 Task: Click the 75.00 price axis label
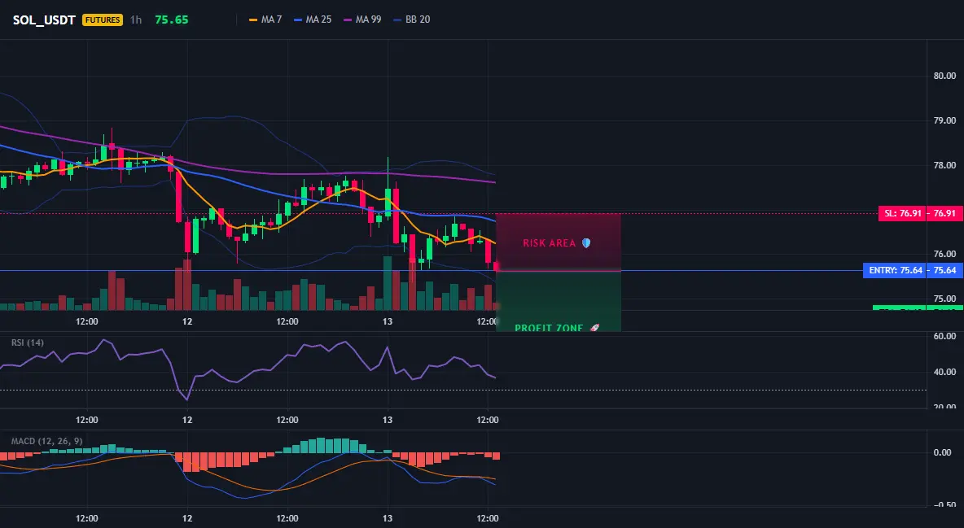coord(945,299)
